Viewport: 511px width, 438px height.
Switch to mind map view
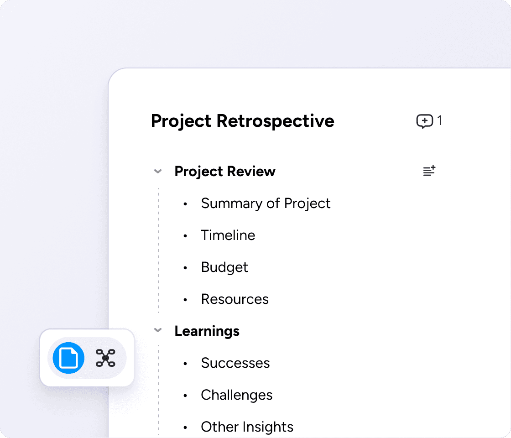coord(105,358)
